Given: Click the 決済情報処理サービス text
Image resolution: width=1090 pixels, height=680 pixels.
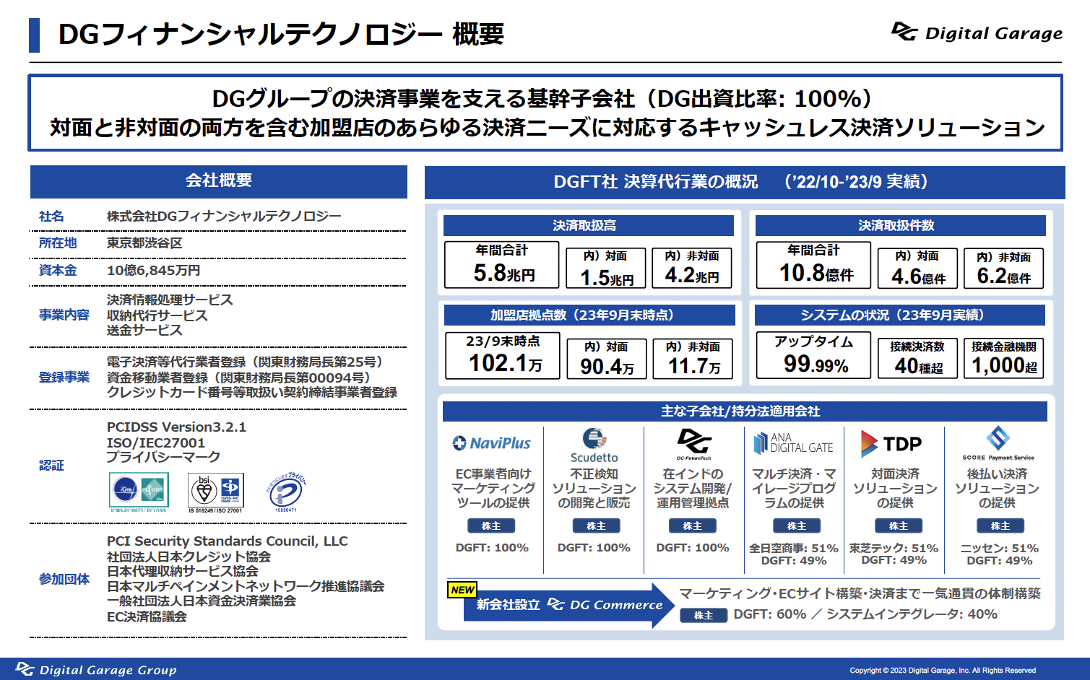Looking at the screenshot, I should point(170,300).
